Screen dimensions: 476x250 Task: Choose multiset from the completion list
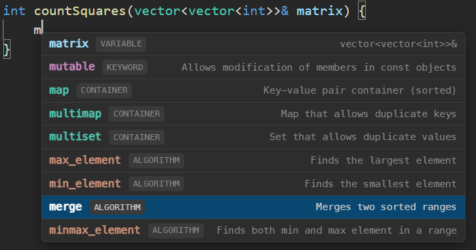[x=253, y=137]
